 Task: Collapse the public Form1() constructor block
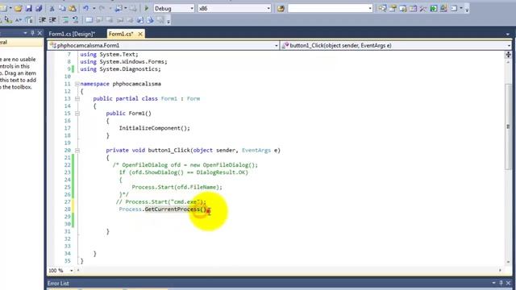click(x=77, y=114)
